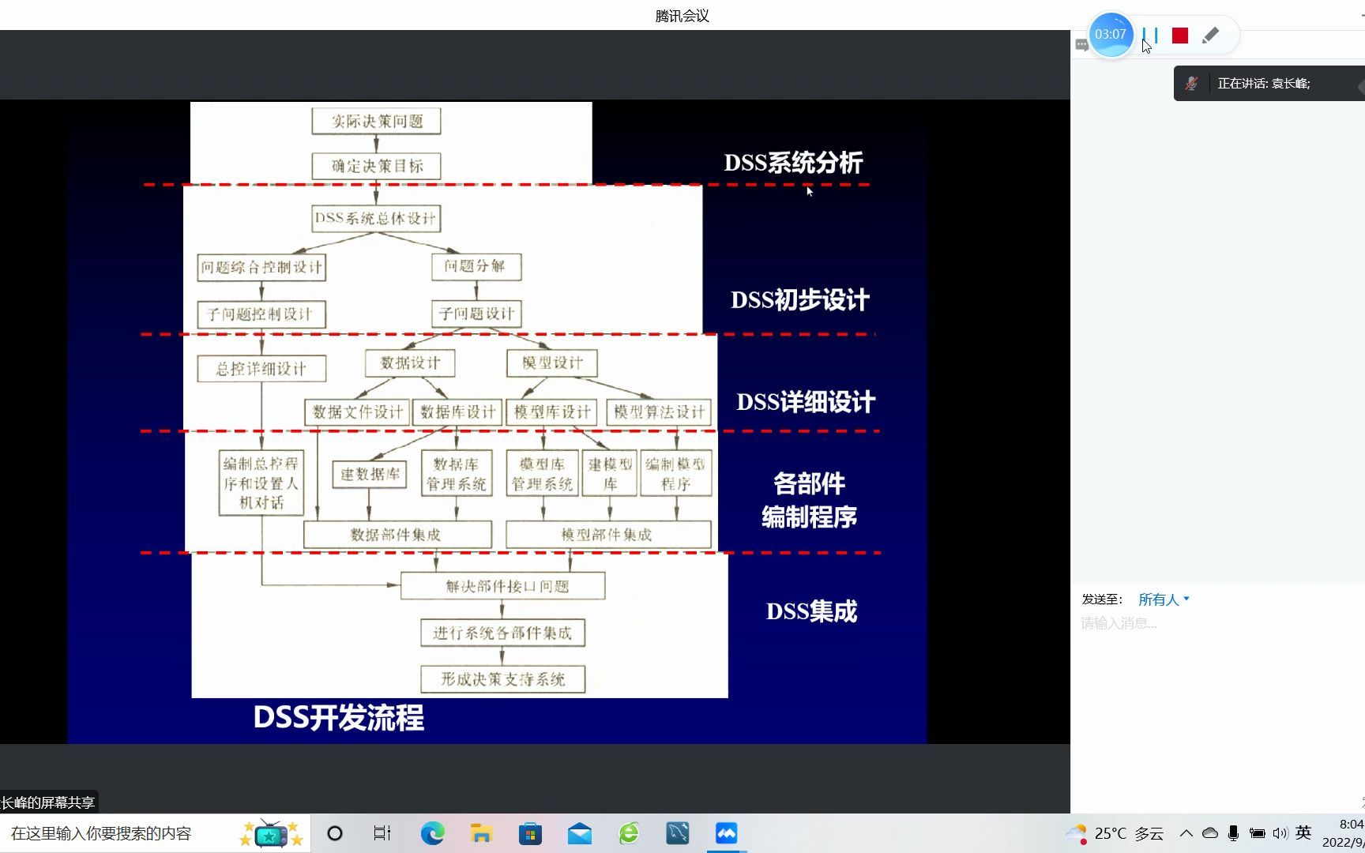Click the battery tray icon
The image size is (1365, 853).
click(1257, 833)
